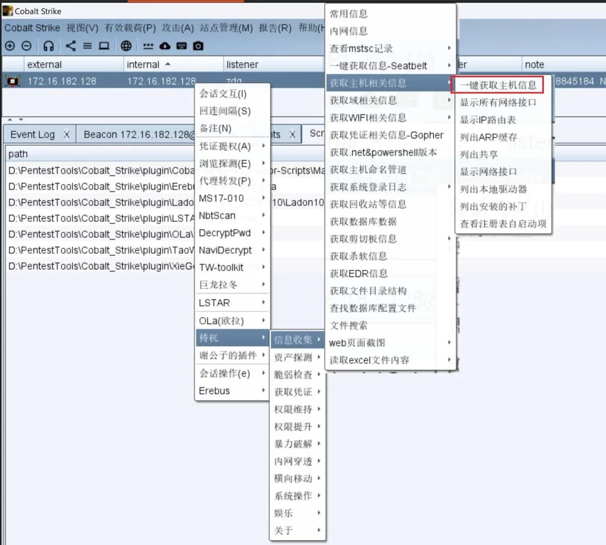
Task: Choose 获取凭证相关信息-Gopher entry
Action: (391, 135)
